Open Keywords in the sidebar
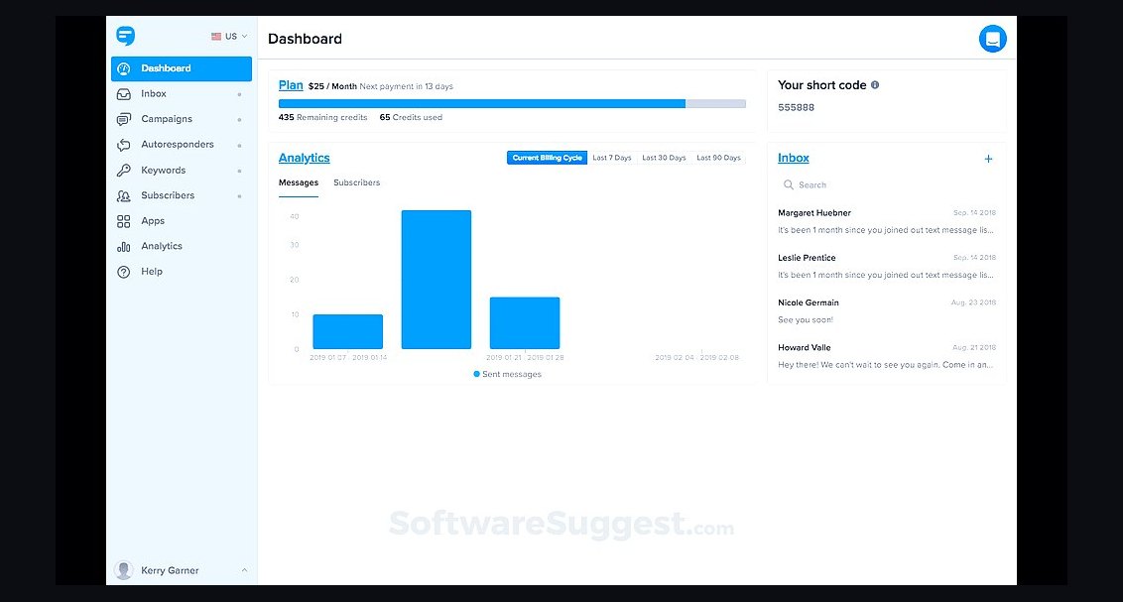Viewport: 1123px width, 602px height. (182, 171)
